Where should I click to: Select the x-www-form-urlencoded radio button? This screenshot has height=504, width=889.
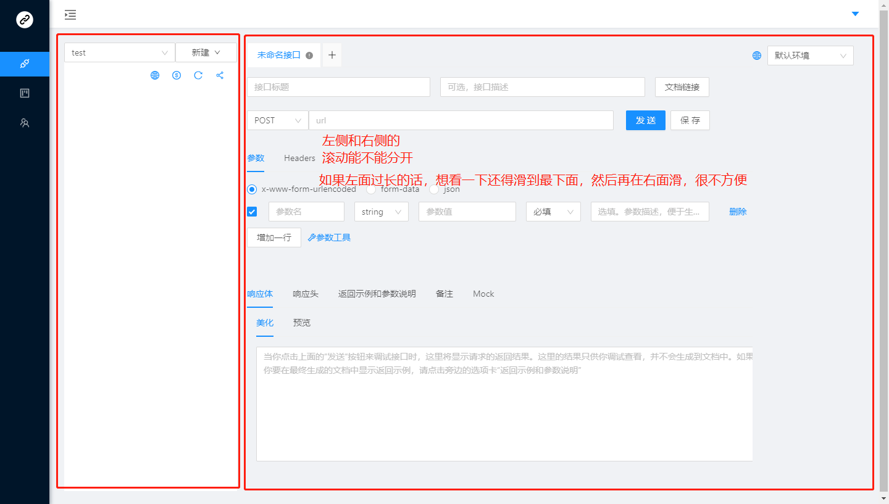coord(252,189)
